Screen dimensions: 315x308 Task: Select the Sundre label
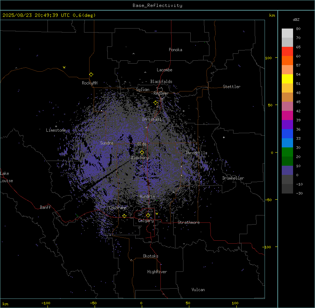click(x=107, y=143)
